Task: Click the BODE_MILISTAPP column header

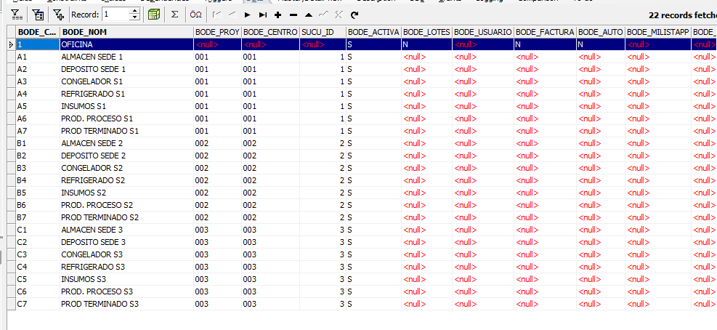Action: tap(658, 32)
